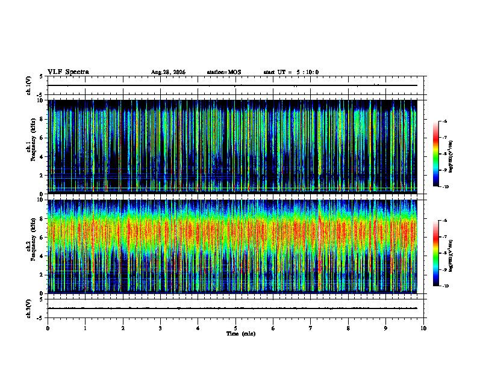Click the 5 minute time axis tick
The width and height of the screenshot is (477, 368).
click(x=235, y=328)
